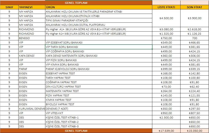Select the top GENEL TOPLAM title cell
The image size is (209, 133).
tap(76, 3)
